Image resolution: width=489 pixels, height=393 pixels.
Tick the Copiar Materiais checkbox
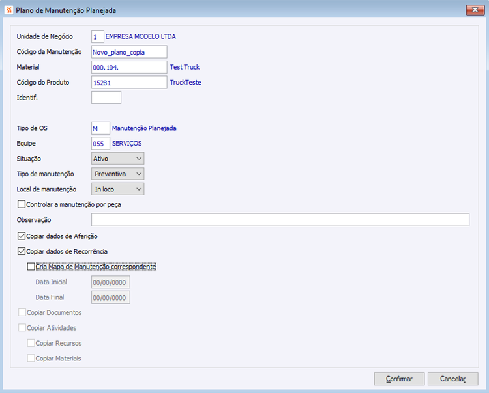[31, 358]
